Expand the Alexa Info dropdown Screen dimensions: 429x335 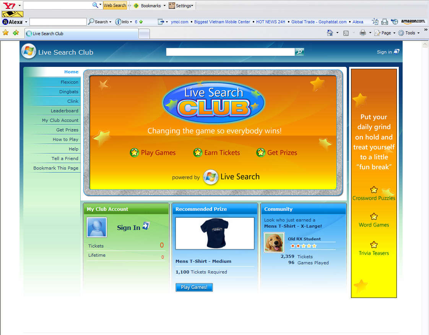coord(131,22)
